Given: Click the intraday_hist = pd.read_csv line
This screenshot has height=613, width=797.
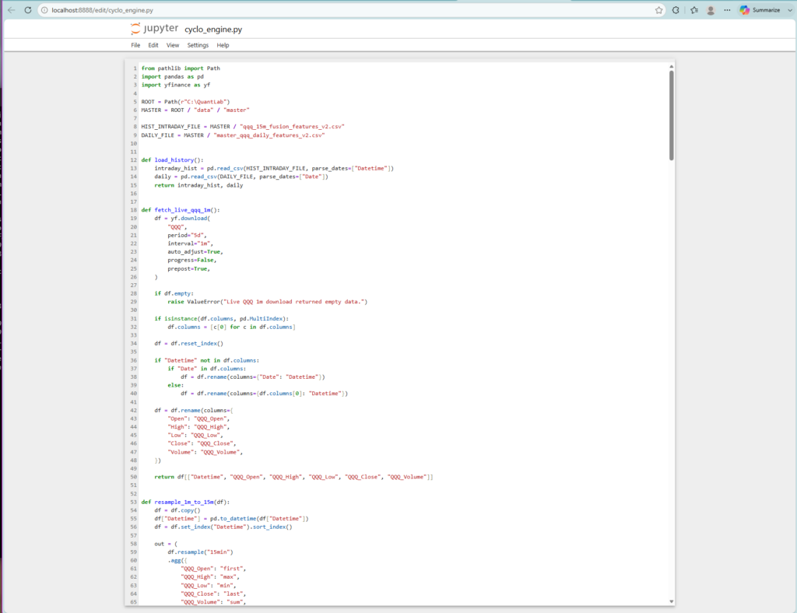Looking at the screenshot, I should (x=274, y=168).
